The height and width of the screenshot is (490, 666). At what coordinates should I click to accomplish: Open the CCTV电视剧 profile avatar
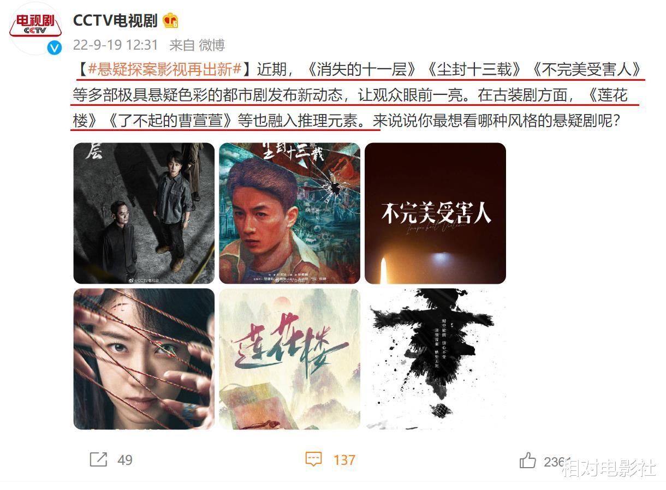click(35, 27)
